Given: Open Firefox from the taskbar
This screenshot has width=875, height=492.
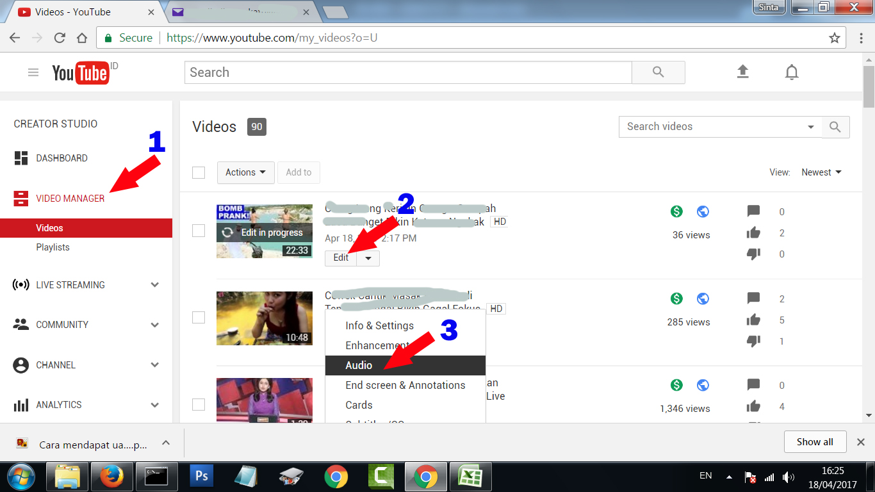Looking at the screenshot, I should [111, 476].
